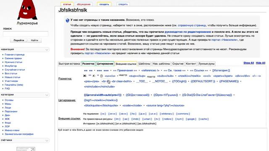
Task: Toggle the Контент panel tab
Action: tap(191, 64)
